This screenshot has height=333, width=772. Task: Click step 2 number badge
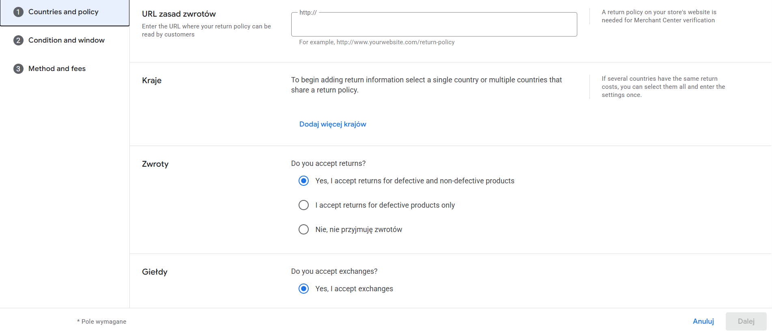coord(18,41)
